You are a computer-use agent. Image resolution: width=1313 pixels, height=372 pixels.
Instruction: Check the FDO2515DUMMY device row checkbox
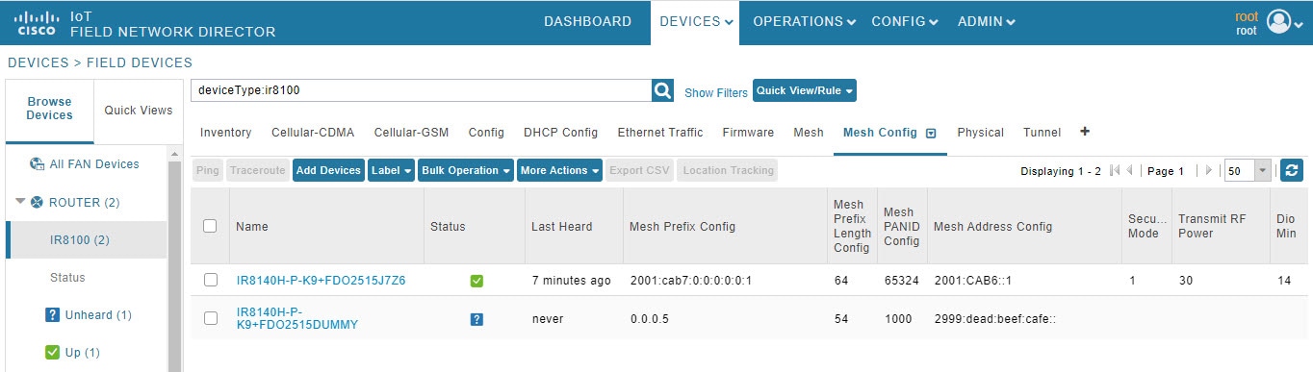coord(211,318)
